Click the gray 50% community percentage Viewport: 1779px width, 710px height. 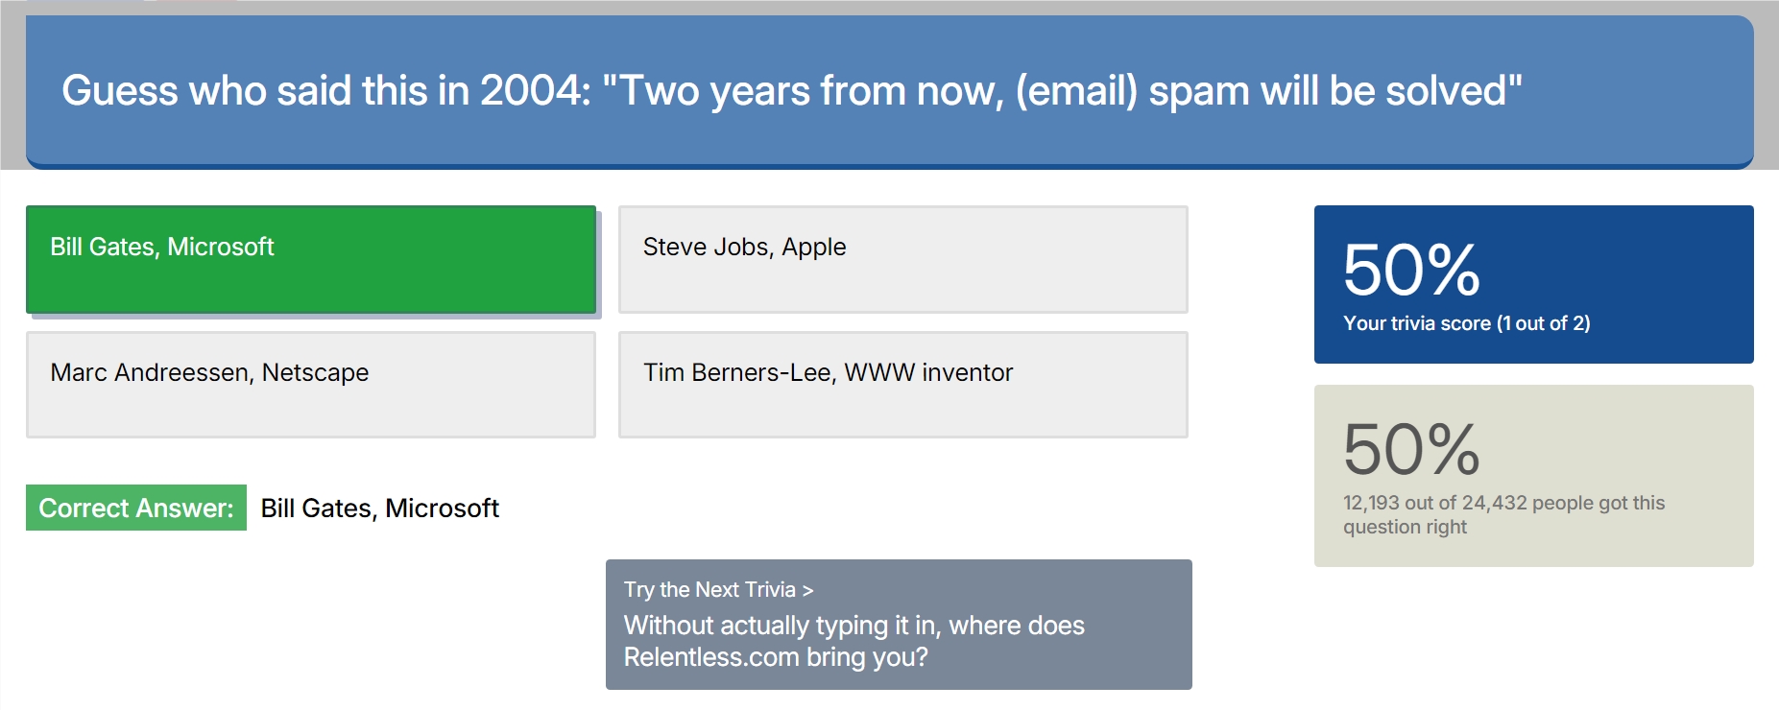tap(1411, 449)
